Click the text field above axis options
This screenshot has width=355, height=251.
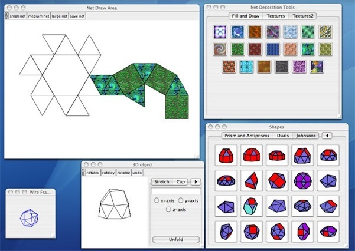176,191
